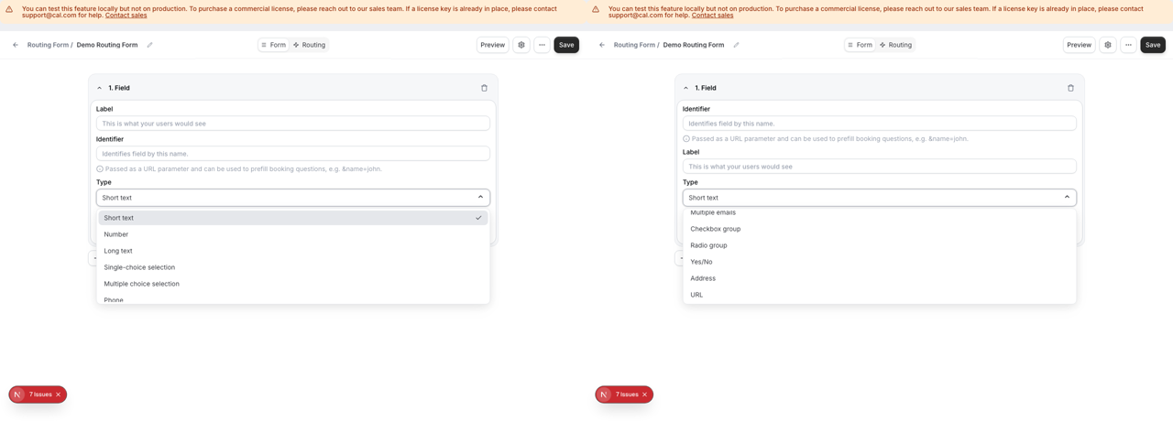Open the three-dots more menu in the left header
Screen dimensions: 1173x443
[542, 45]
